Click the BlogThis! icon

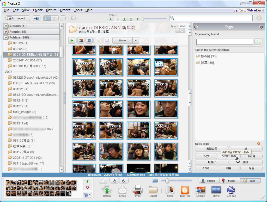tap(185, 192)
